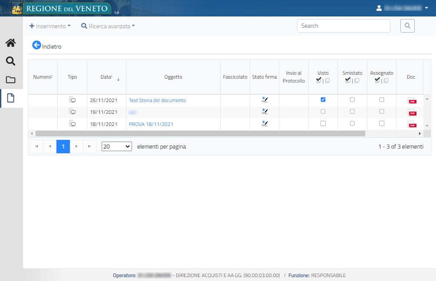Screen dimensions: 436x281
Task: Open the Ricerca avanzata dropdown
Action: point(108,26)
